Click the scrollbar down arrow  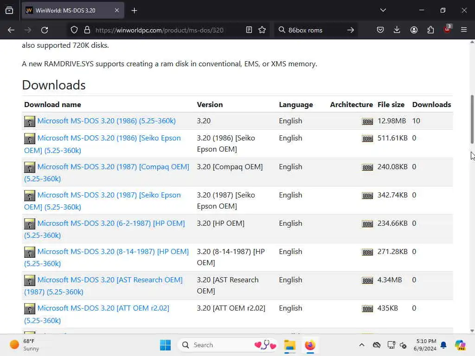pyautogui.click(x=472, y=331)
